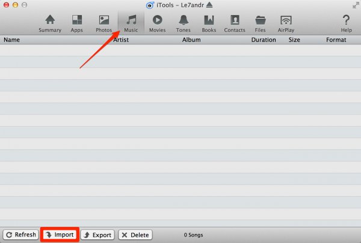
Task: Delete the selected songs
Action: 135,235
